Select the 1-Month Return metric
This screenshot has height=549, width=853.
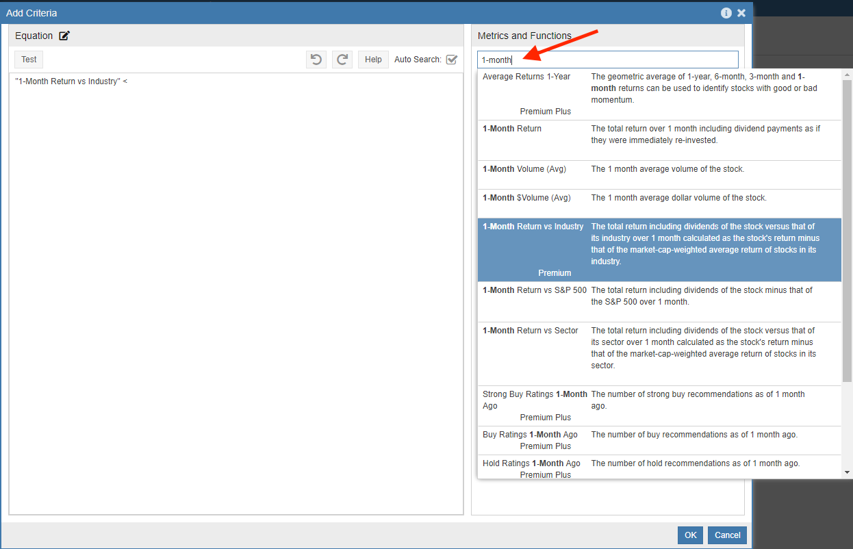pyautogui.click(x=512, y=129)
